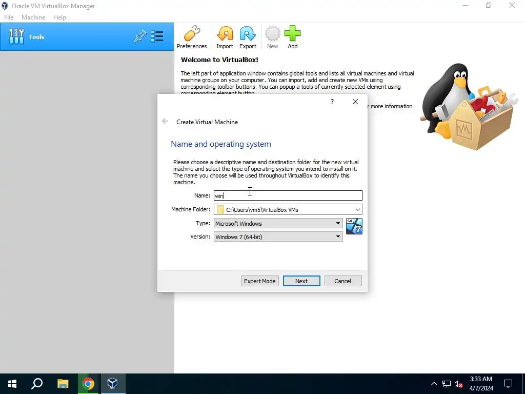Open the Help menu

coord(59,17)
